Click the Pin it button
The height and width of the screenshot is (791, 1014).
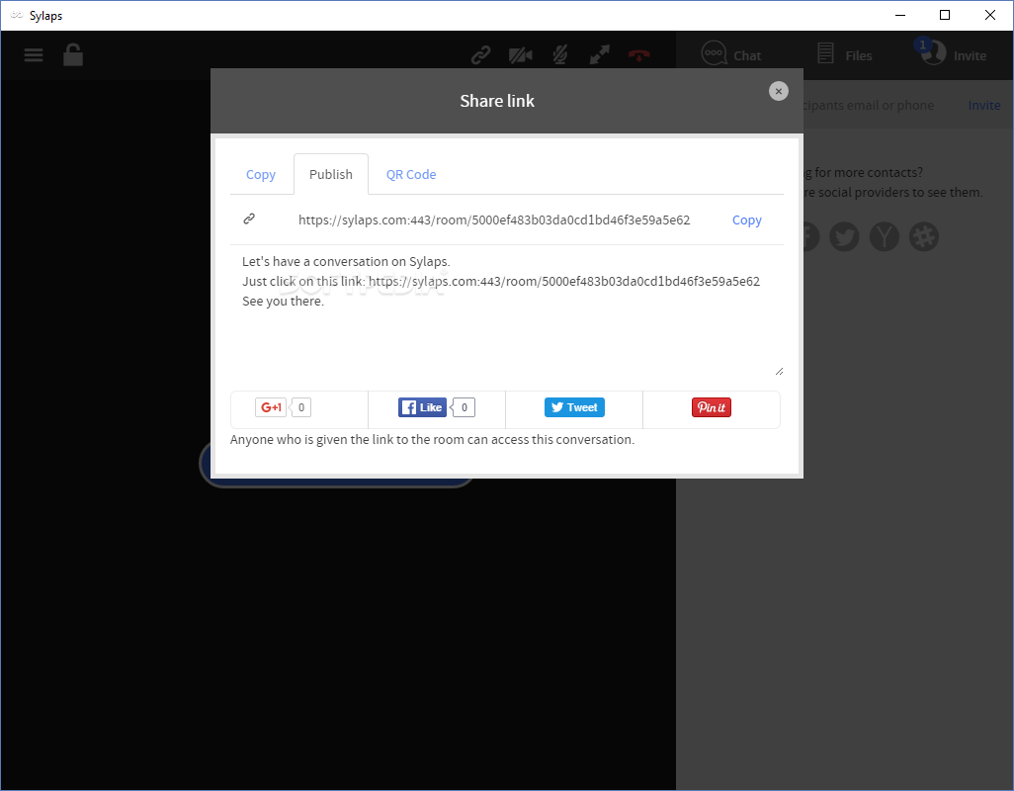(x=712, y=407)
